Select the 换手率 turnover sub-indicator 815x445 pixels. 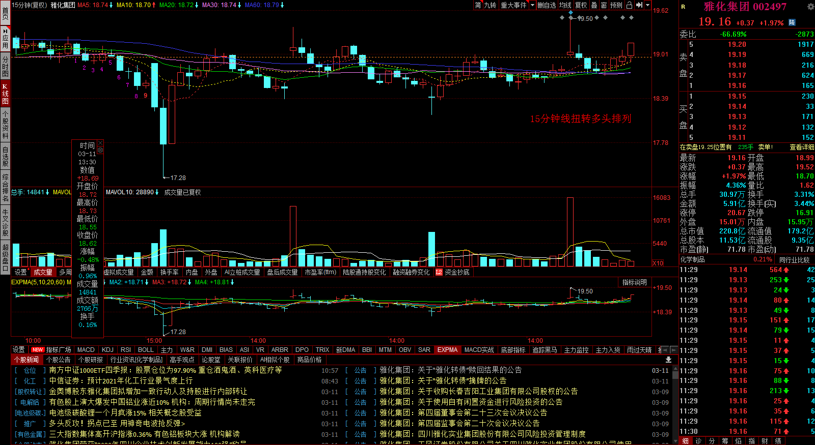click(x=169, y=273)
